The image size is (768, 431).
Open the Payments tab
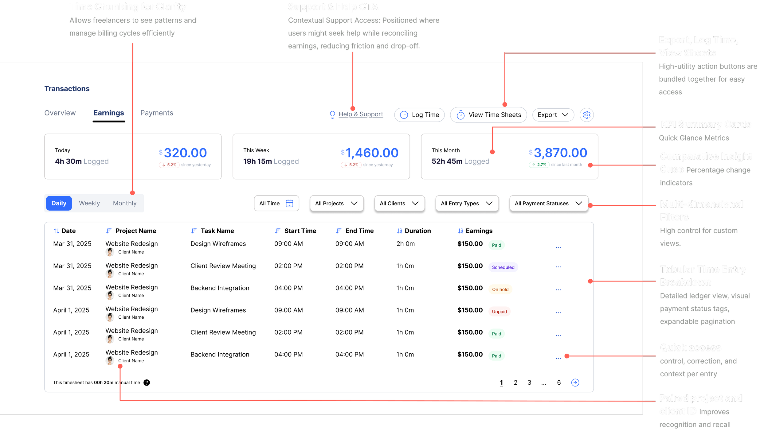point(157,113)
